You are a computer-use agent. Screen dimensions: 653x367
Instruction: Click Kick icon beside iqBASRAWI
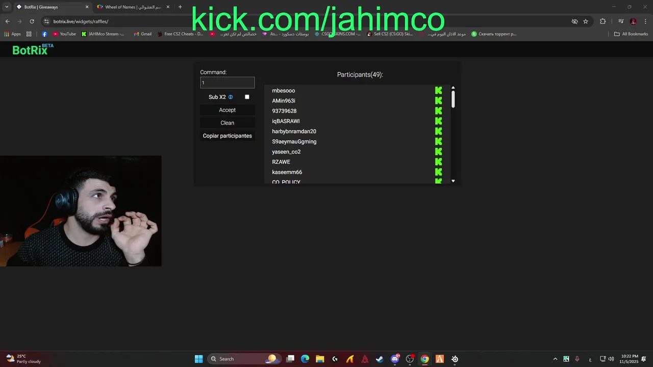tap(438, 121)
